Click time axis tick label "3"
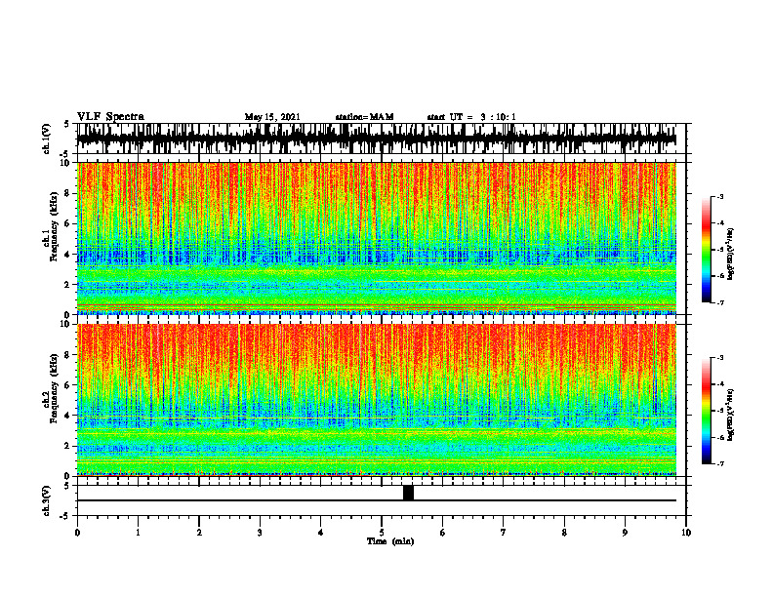Image resolution: width=773 pixels, height=597 pixels. tap(260, 533)
